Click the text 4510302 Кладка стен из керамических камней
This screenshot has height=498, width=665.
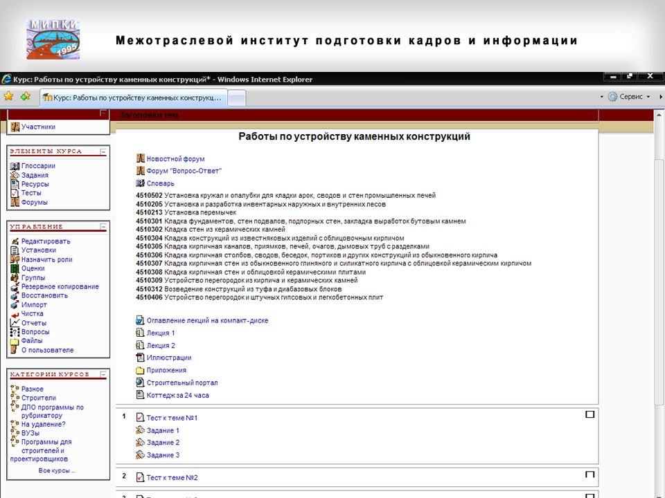pyautogui.click(x=211, y=230)
